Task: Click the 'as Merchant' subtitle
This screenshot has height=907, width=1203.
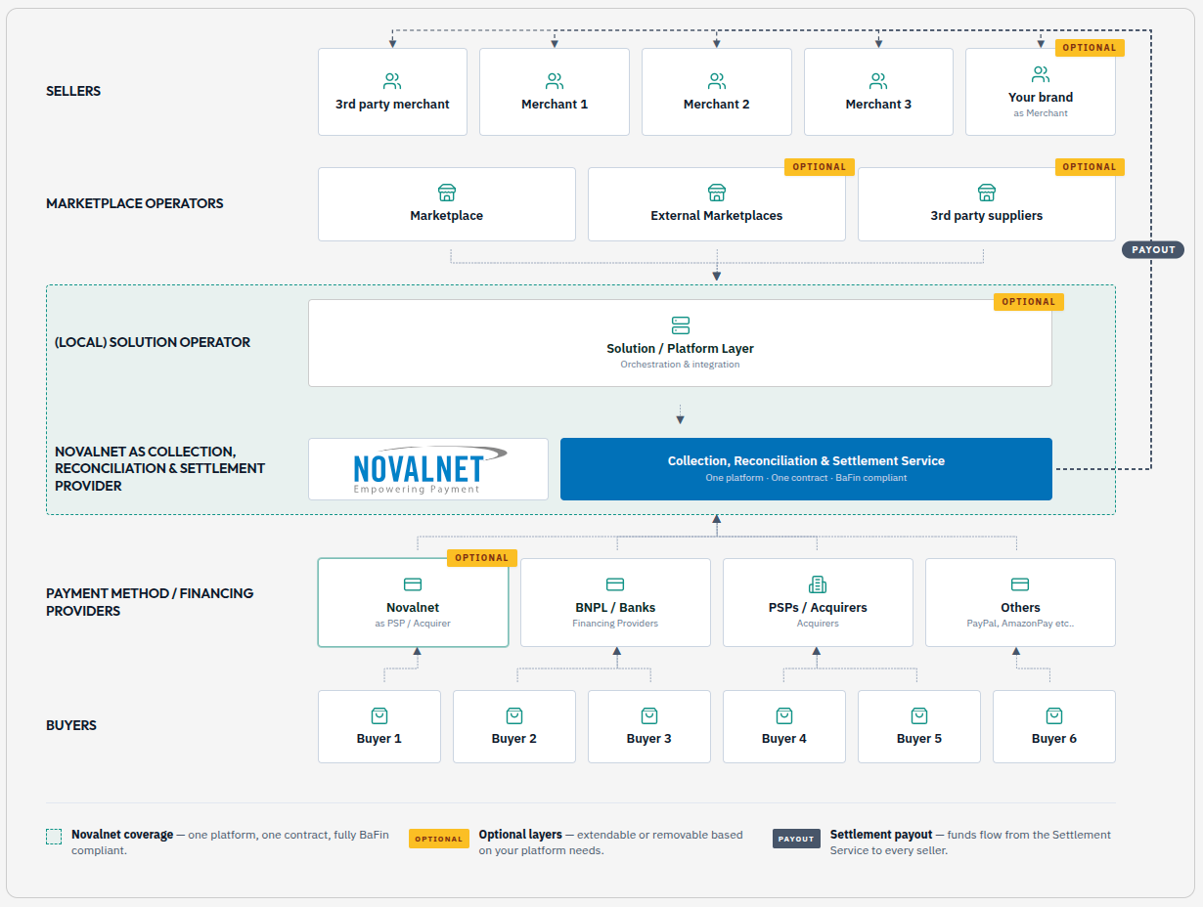Action: [x=1041, y=113]
